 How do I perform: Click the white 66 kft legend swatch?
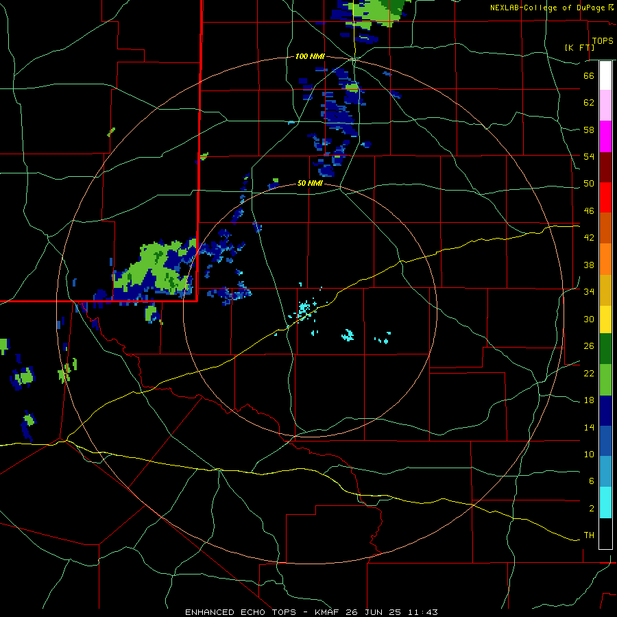point(605,75)
